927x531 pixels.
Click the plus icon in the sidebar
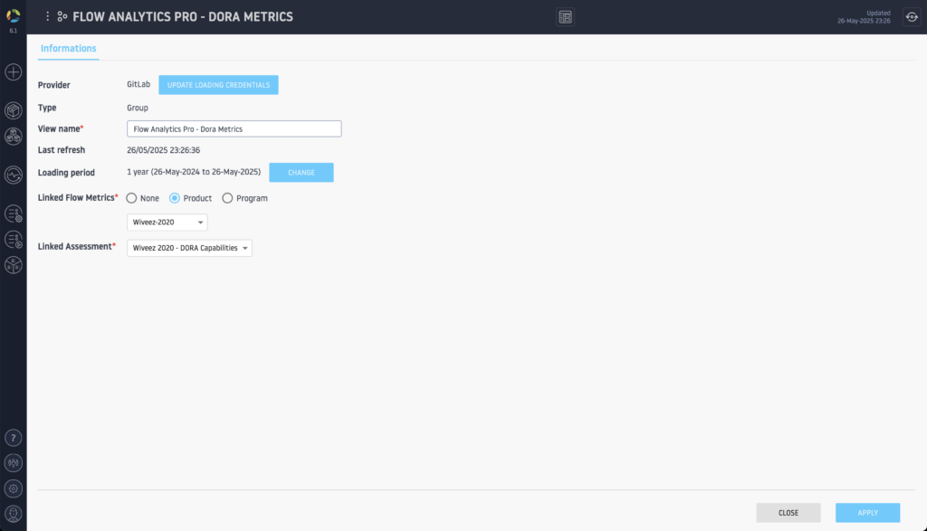(14, 71)
